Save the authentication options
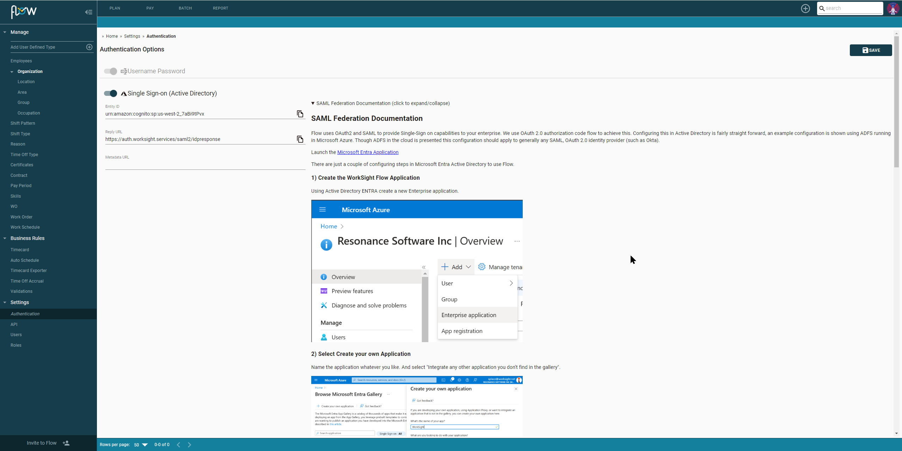 click(870, 50)
